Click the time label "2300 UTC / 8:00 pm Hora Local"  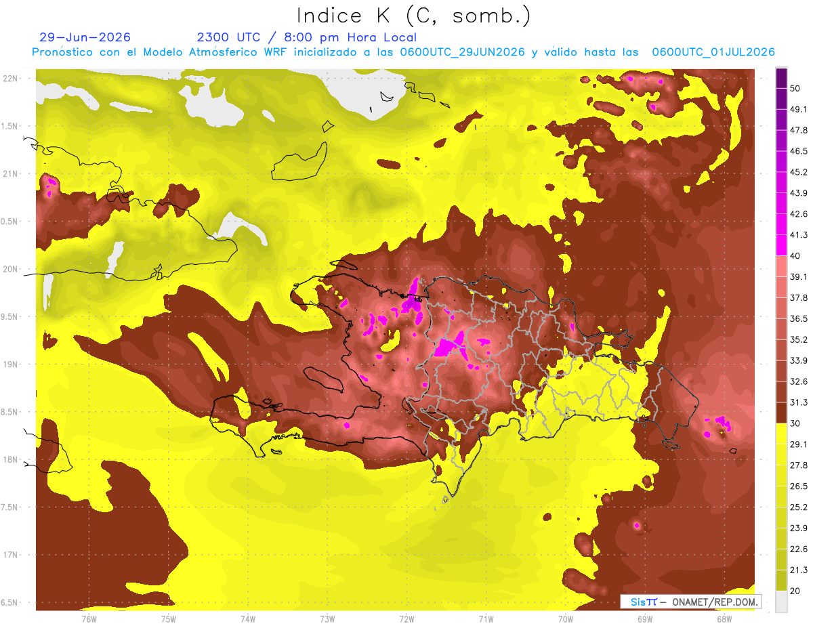point(306,37)
